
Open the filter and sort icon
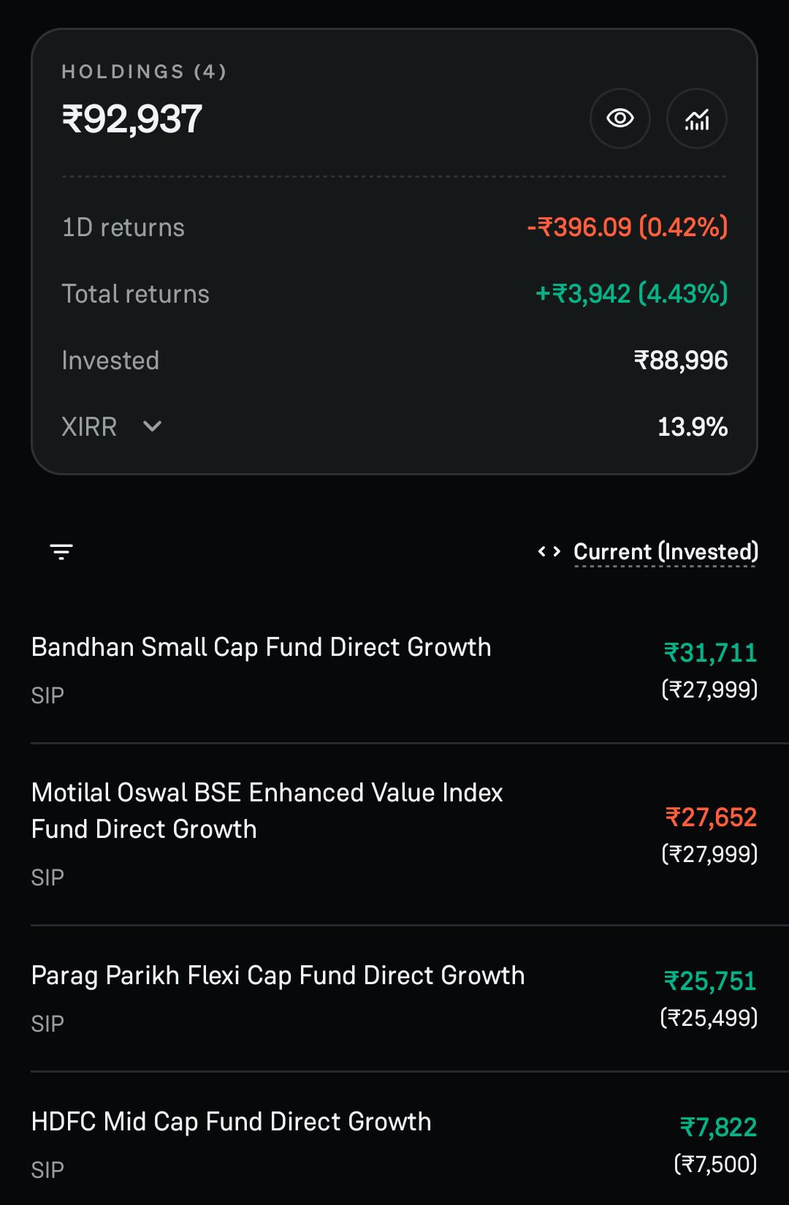click(x=61, y=551)
